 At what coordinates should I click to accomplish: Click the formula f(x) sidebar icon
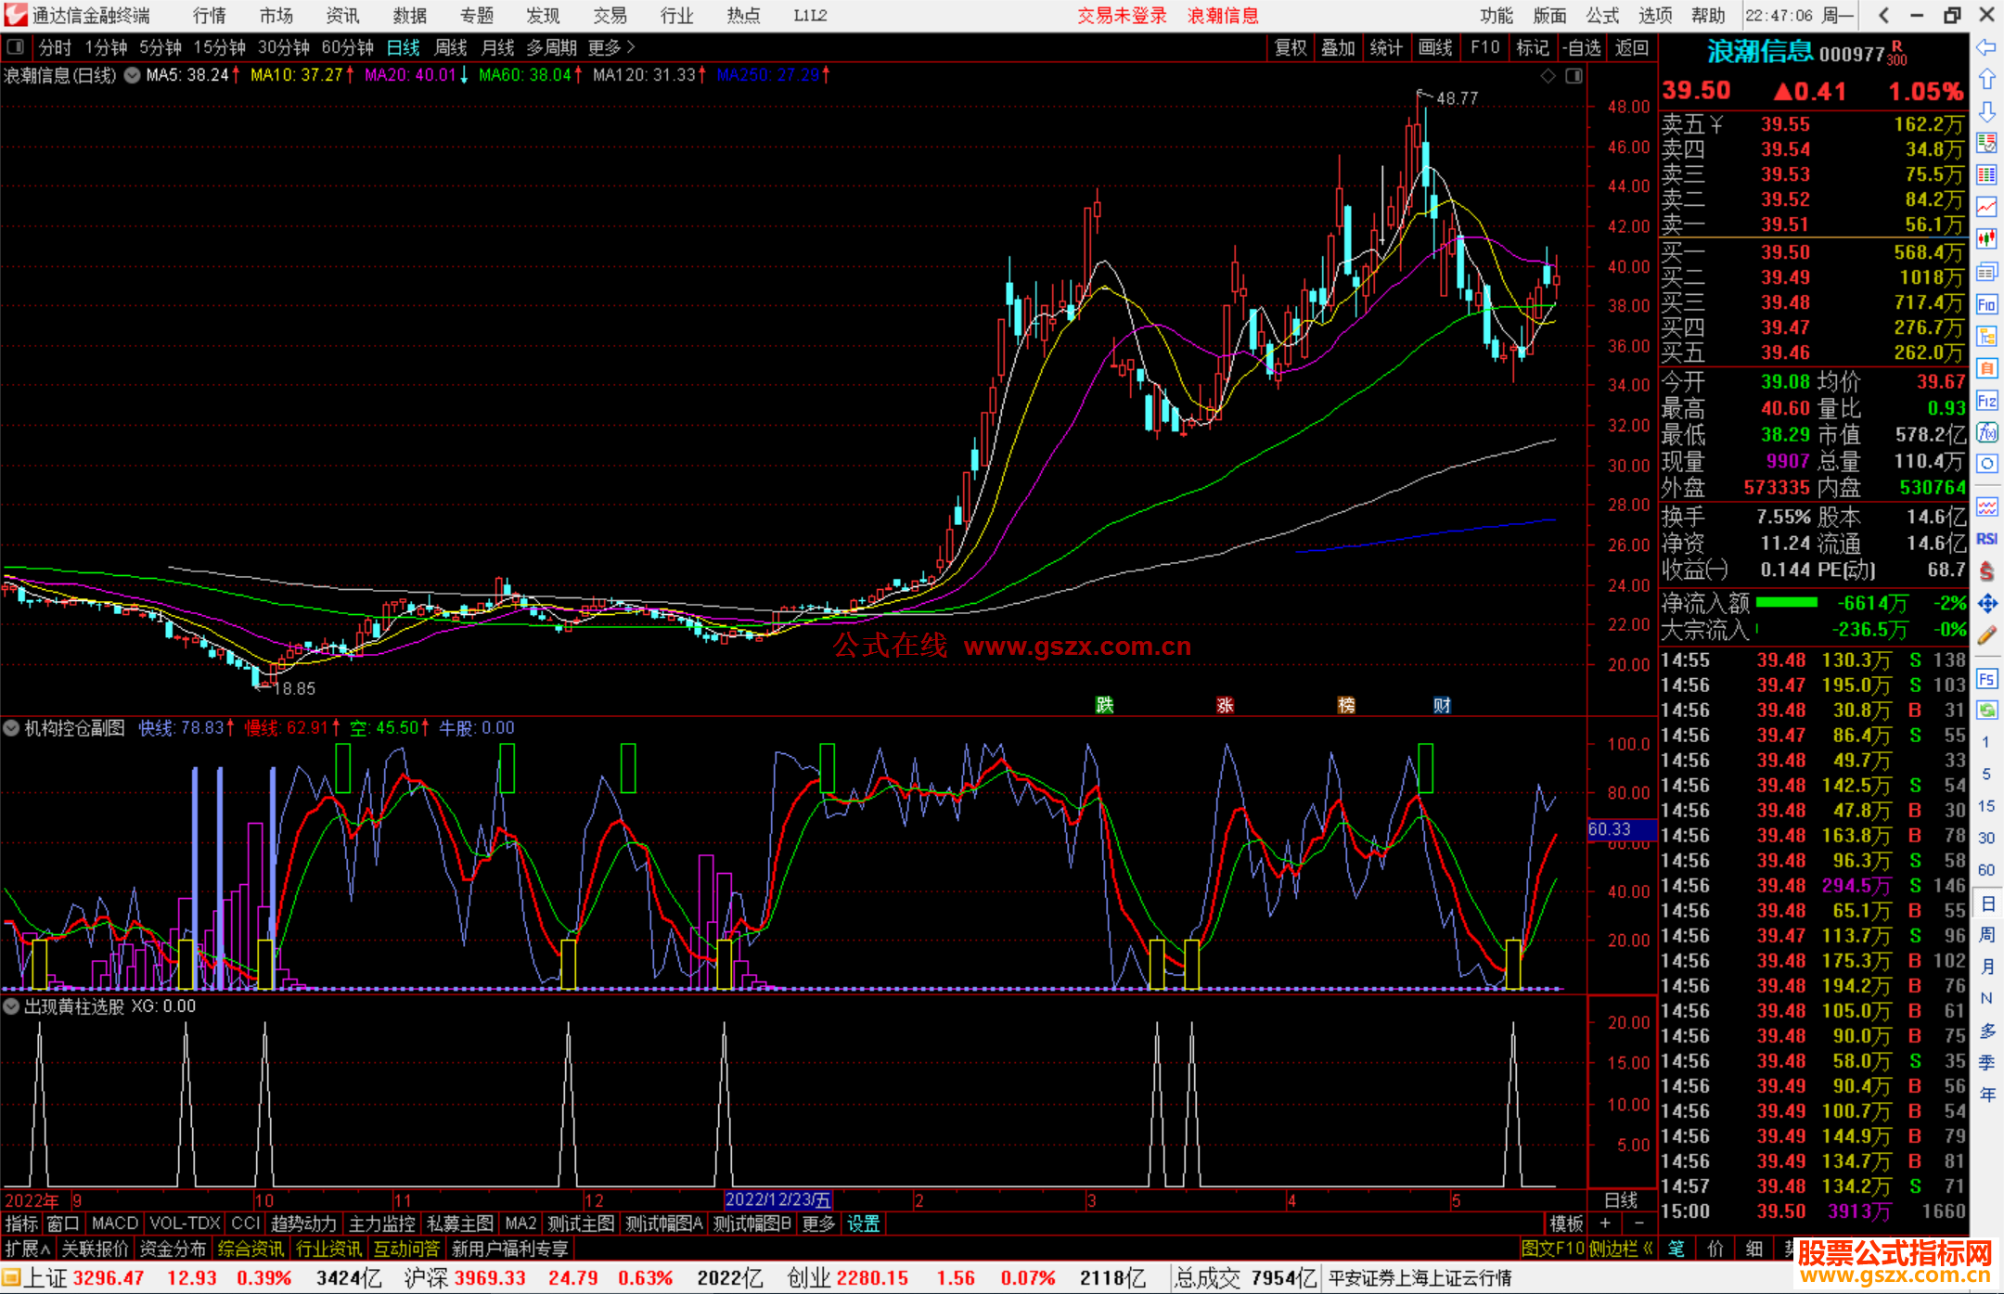(1986, 433)
